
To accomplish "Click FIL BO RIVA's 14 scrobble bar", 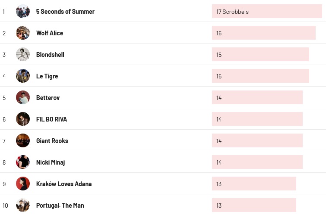I will click(257, 119).
